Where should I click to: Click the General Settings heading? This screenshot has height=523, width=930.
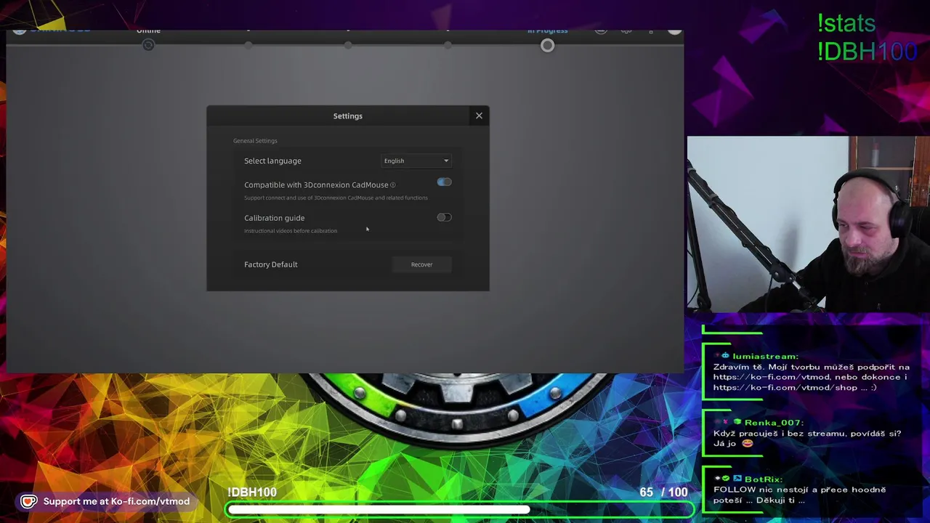[x=255, y=141]
